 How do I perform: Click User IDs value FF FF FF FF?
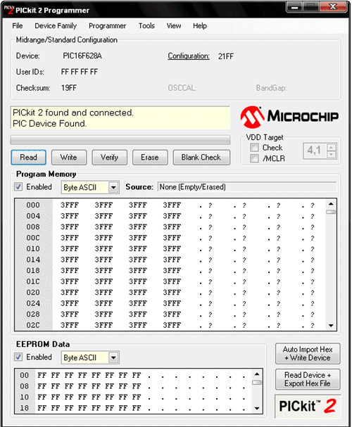pos(80,72)
